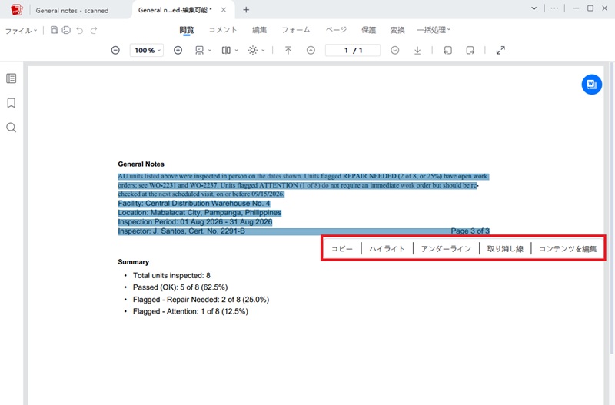
Task: Click the 'Page 3 of 3' text
Action: pos(470,231)
